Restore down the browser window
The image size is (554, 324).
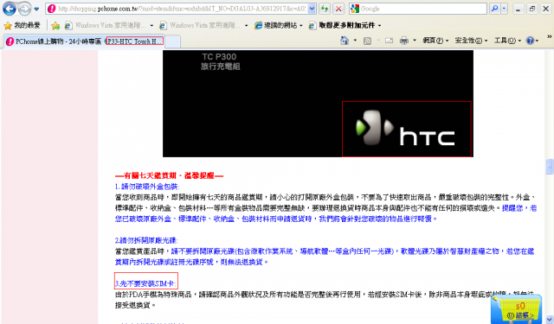pyautogui.click(x=532, y=9)
